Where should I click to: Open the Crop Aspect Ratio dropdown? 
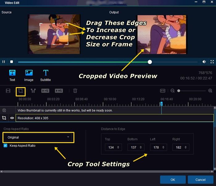38,137
